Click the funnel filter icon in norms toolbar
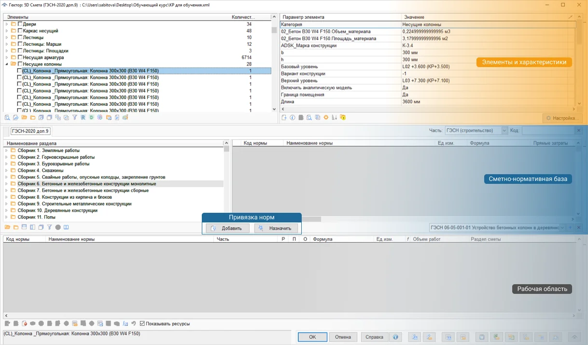The width and height of the screenshot is (588, 345). 49,227
